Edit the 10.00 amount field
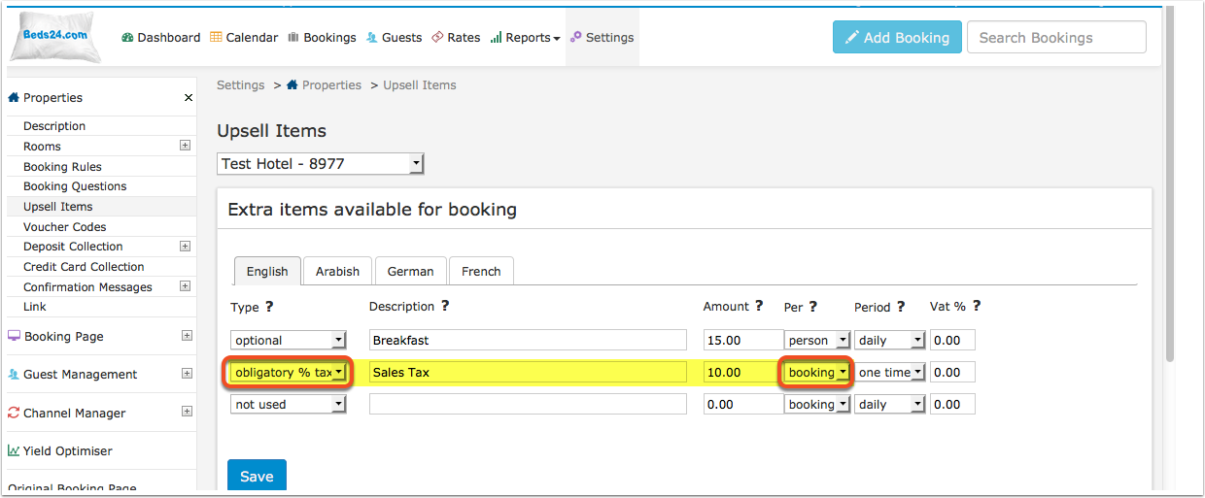This screenshot has width=1205, height=498. coord(743,373)
